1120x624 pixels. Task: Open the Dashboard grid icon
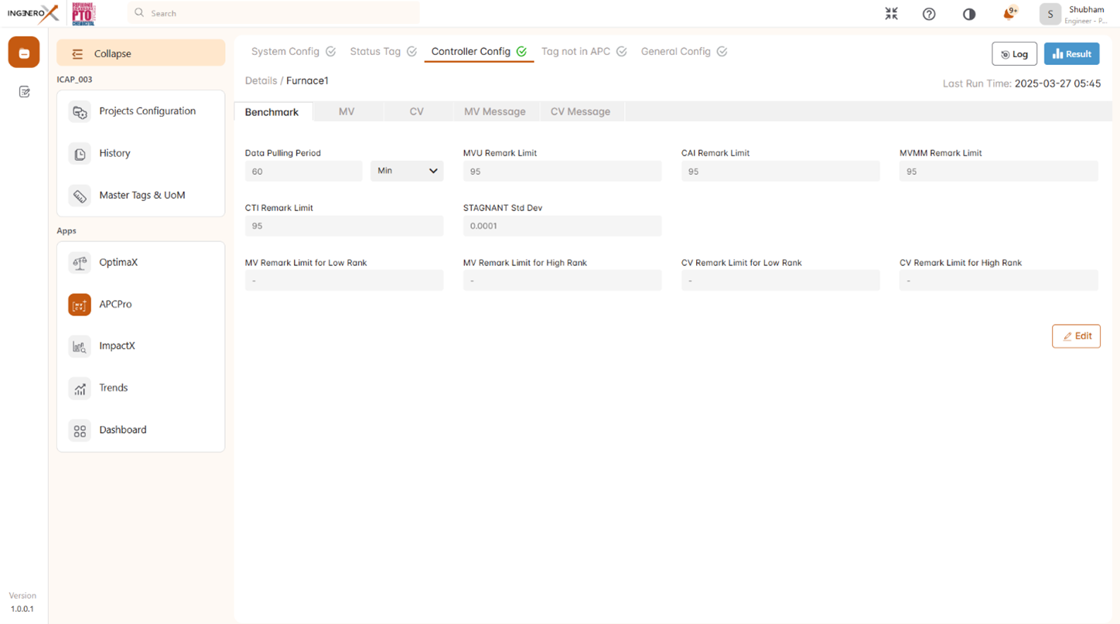[x=80, y=430]
